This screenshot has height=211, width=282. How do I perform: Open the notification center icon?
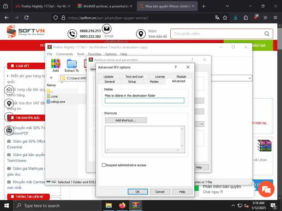[273, 206]
